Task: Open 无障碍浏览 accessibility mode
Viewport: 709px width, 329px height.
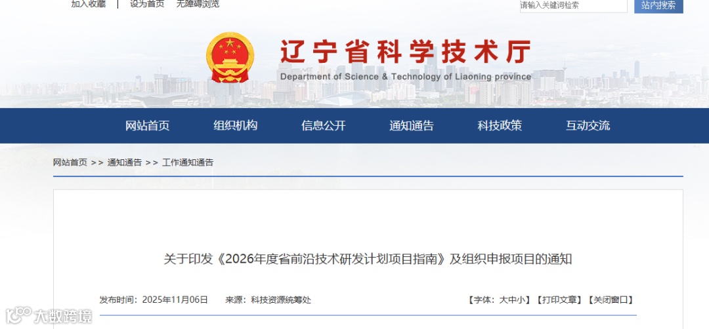Action: (198, 4)
